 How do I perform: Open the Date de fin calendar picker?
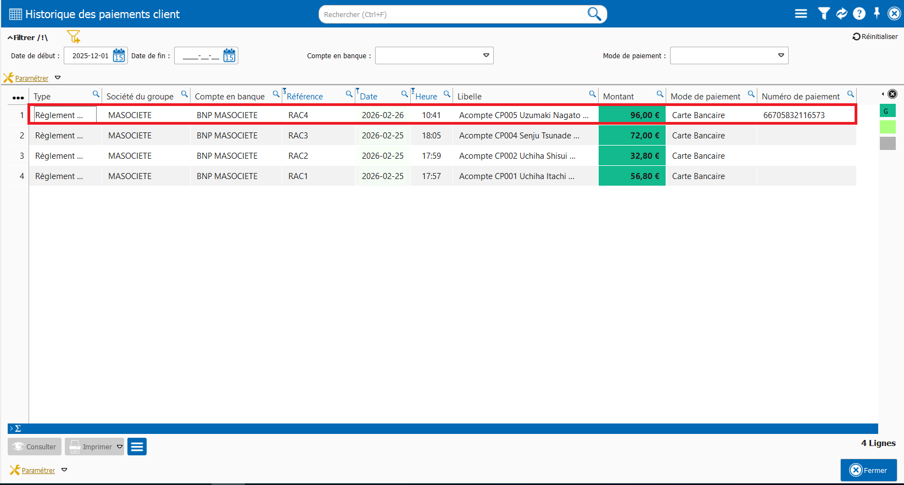(229, 55)
